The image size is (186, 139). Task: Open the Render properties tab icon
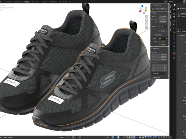[x=174, y=14]
